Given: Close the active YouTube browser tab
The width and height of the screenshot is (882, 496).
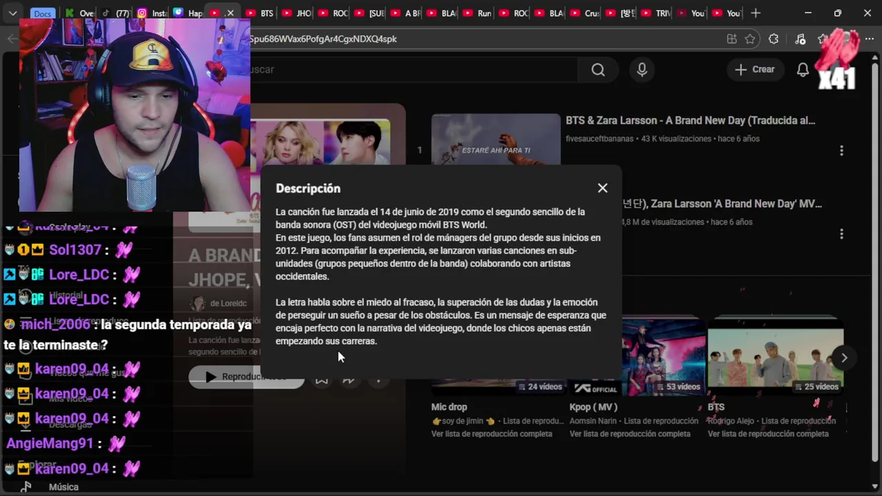Looking at the screenshot, I should (x=230, y=13).
